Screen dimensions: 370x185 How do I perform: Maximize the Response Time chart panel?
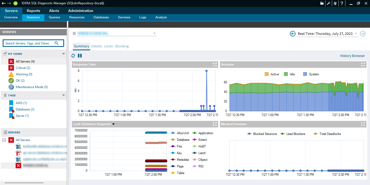[215, 64]
